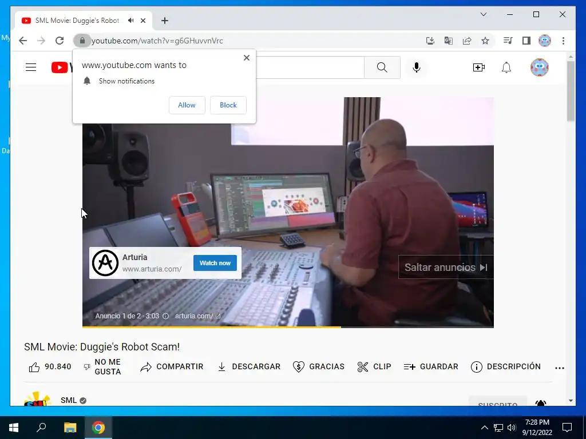
Task: Share video with COMPARTIR
Action: [x=172, y=367]
